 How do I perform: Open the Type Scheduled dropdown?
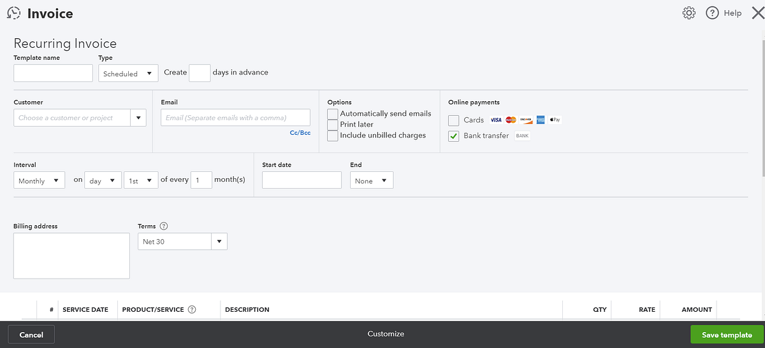[x=128, y=73]
